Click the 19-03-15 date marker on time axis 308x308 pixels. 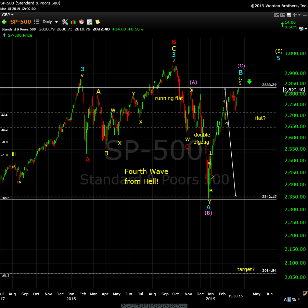(235, 296)
